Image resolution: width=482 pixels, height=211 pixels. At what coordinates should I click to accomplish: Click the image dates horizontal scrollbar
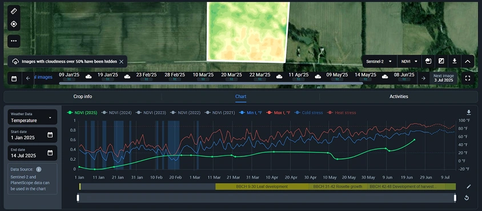pyautogui.click(x=211, y=83)
